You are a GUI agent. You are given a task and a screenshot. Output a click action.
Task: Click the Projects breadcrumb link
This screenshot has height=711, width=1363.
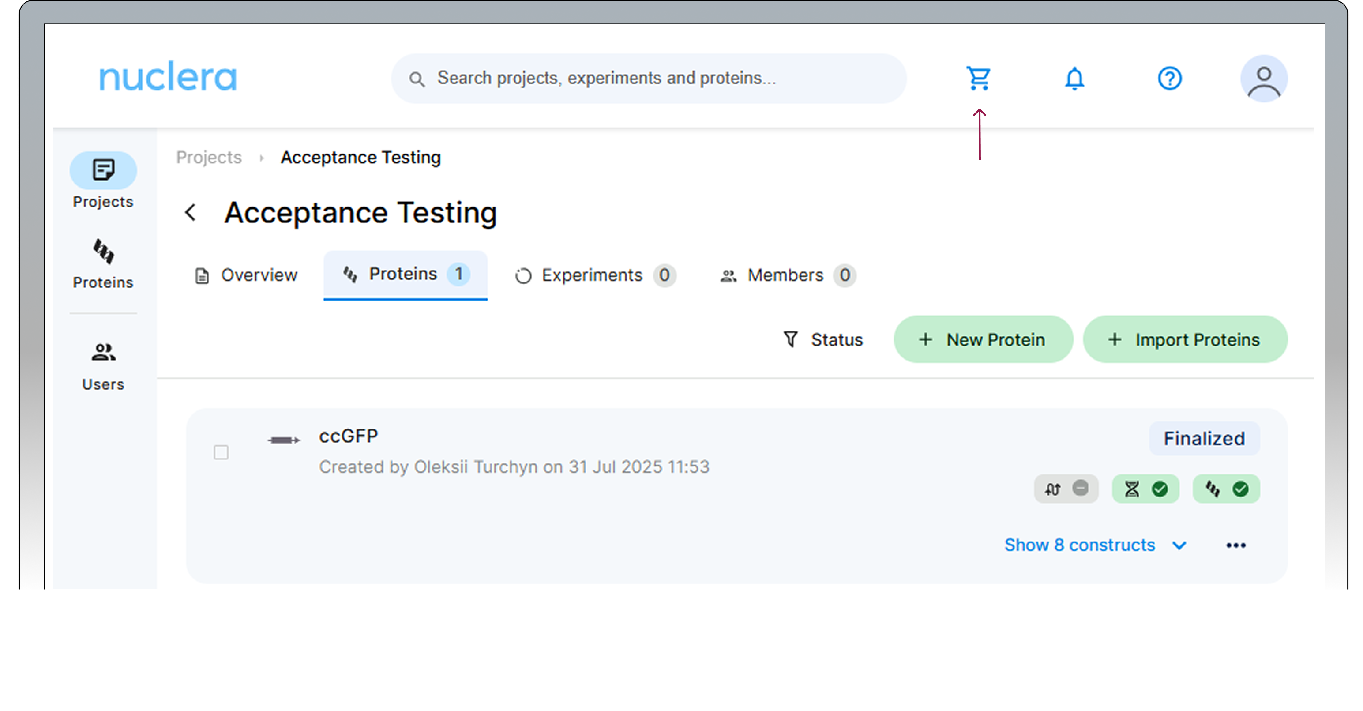coord(208,157)
